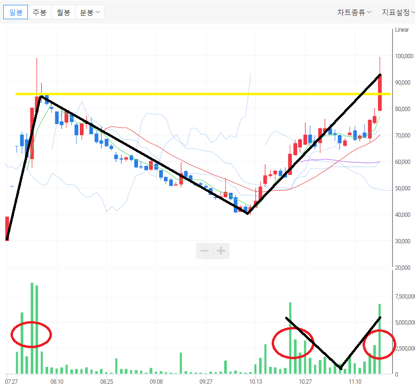Click the 08.10 date axis label

point(57,381)
